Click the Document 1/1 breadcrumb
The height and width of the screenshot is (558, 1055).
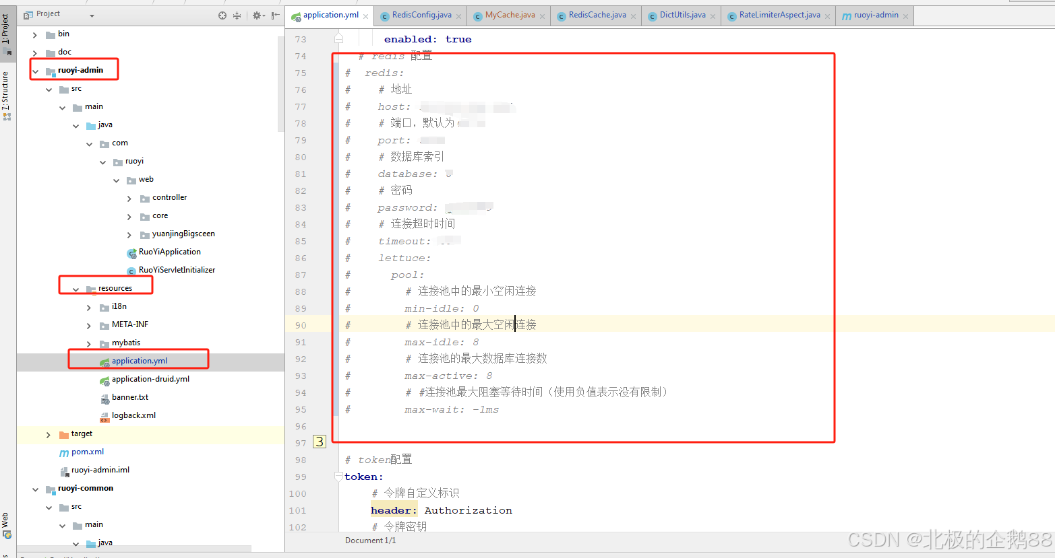coord(370,540)
